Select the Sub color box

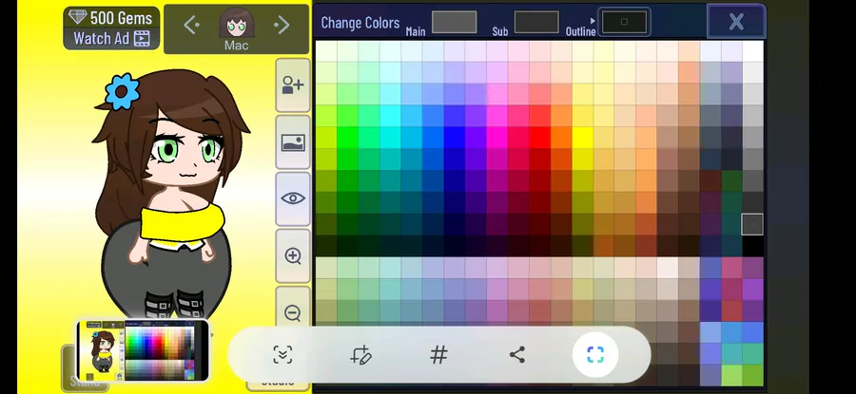point(536,23)
